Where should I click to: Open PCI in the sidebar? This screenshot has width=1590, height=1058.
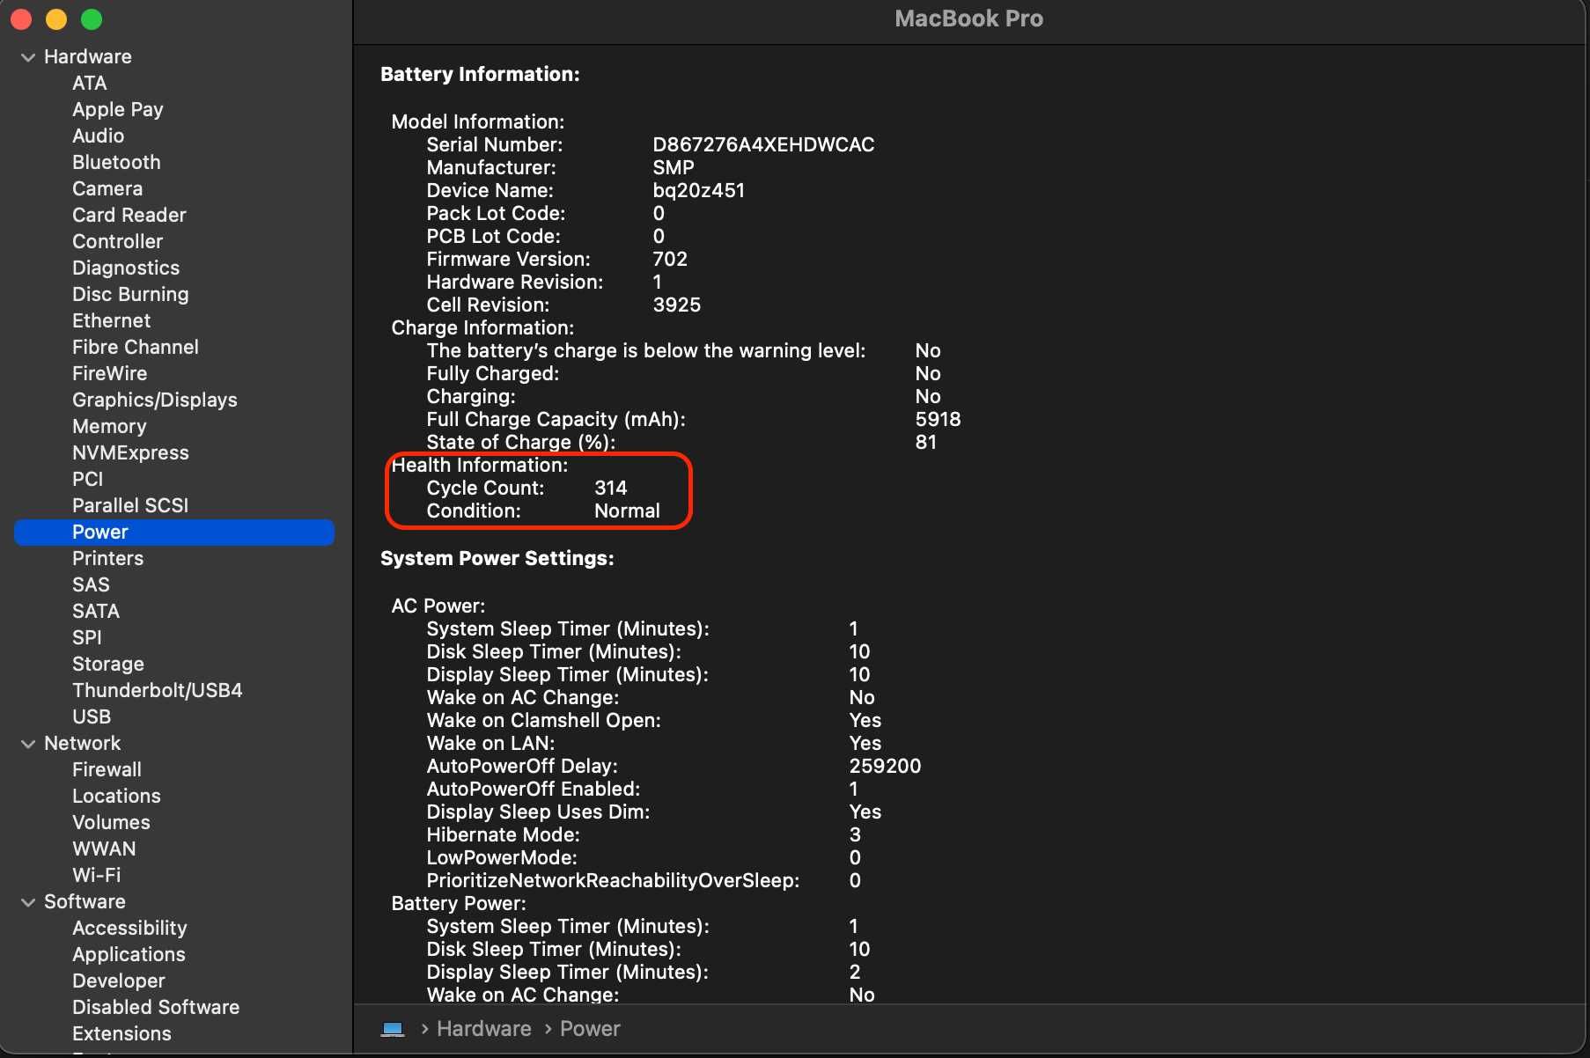click(88, 480)
